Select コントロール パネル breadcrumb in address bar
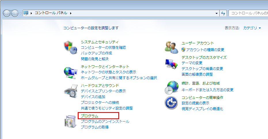Viewport: 268px width, 139px height. tap(51, 13)
